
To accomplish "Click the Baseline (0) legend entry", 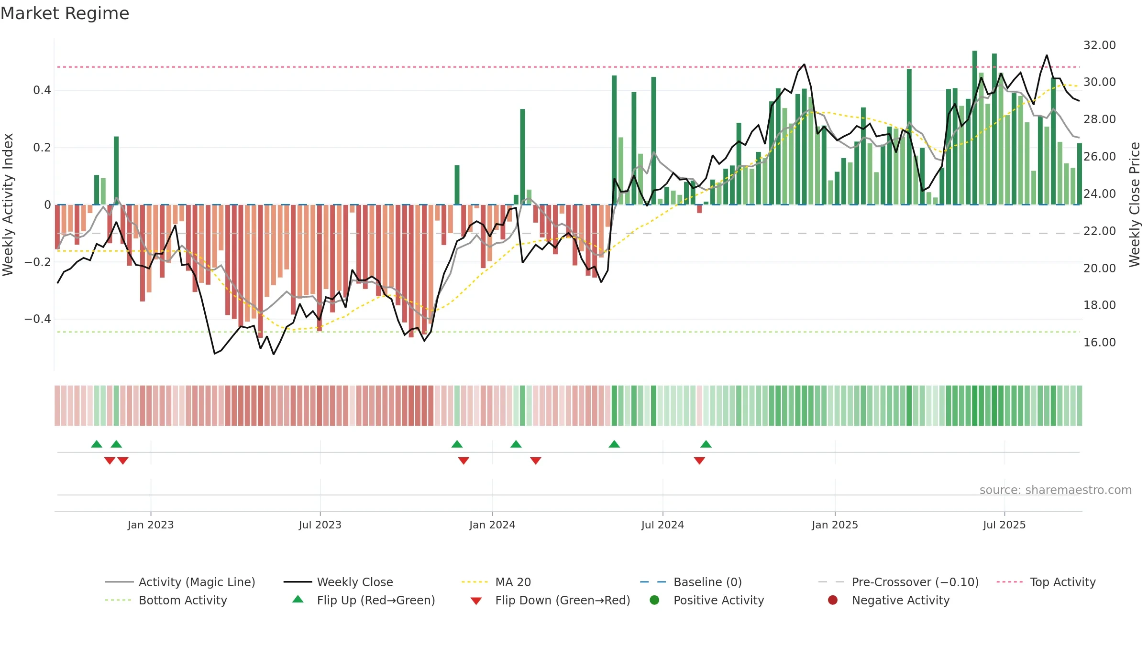I will 691,582.
